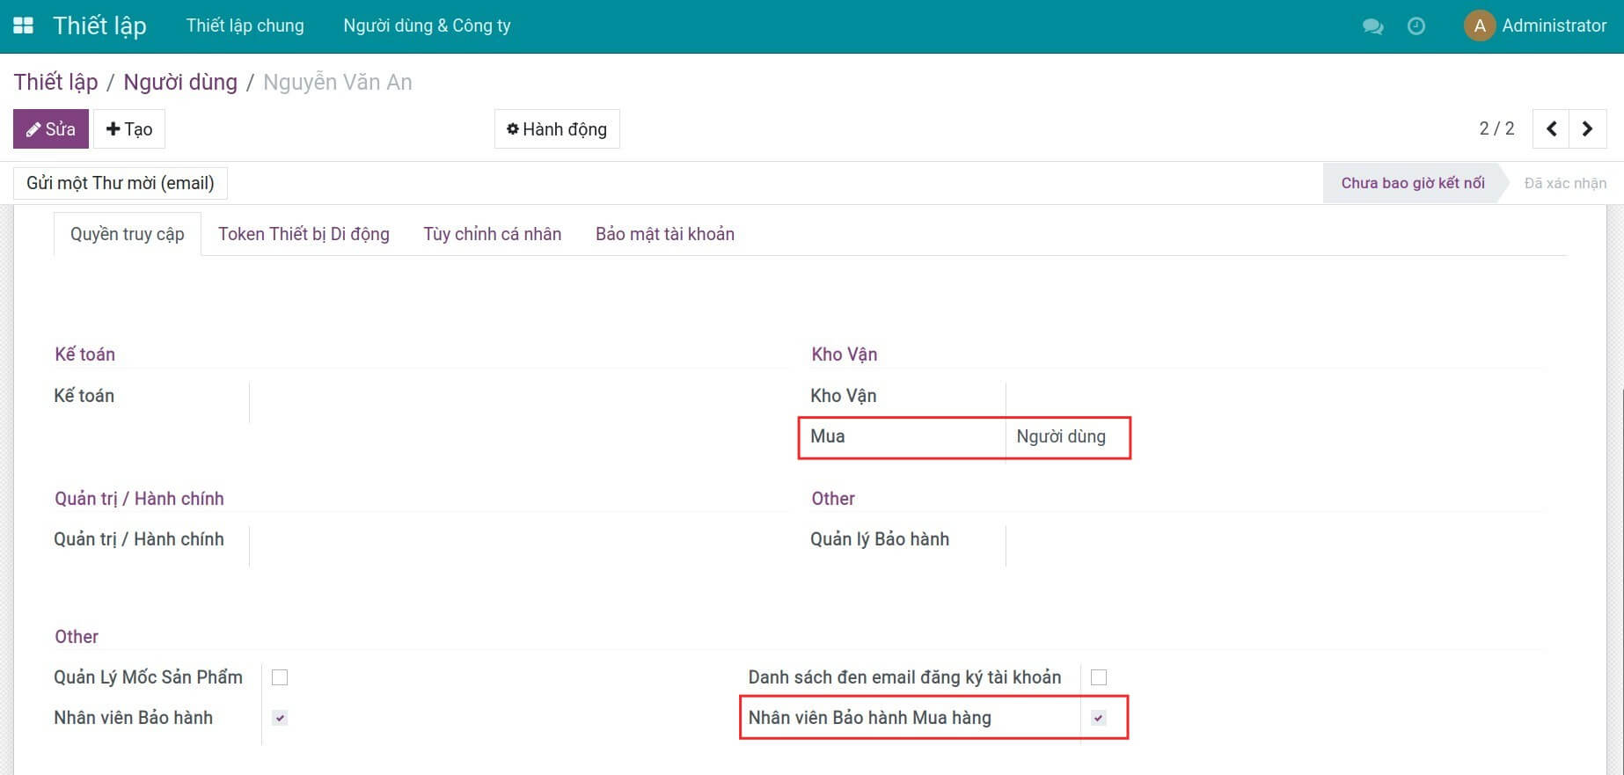Open Người dùng & Công ty menu
This screenshot has width=1624, height=775.
[427, 26]
